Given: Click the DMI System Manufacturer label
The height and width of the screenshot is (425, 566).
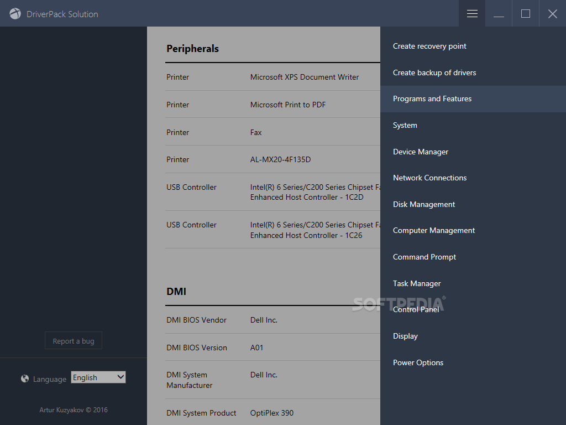Looking at the screenshot, I should click(x=190, y=380).
